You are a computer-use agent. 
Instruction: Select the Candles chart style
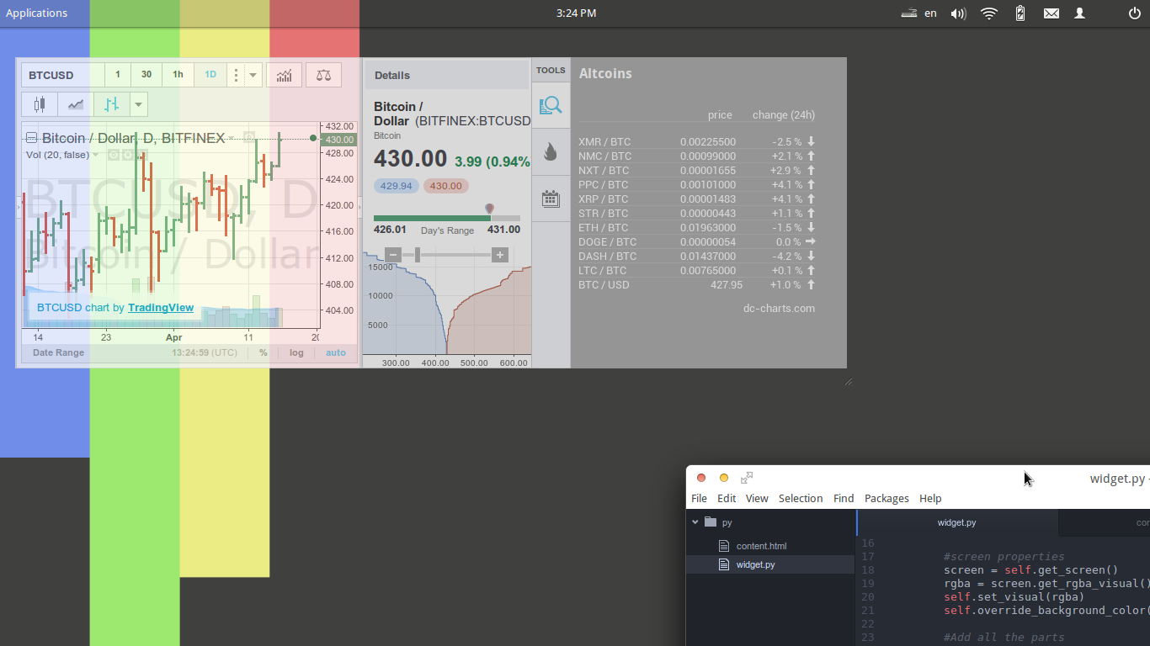(39, 104)
